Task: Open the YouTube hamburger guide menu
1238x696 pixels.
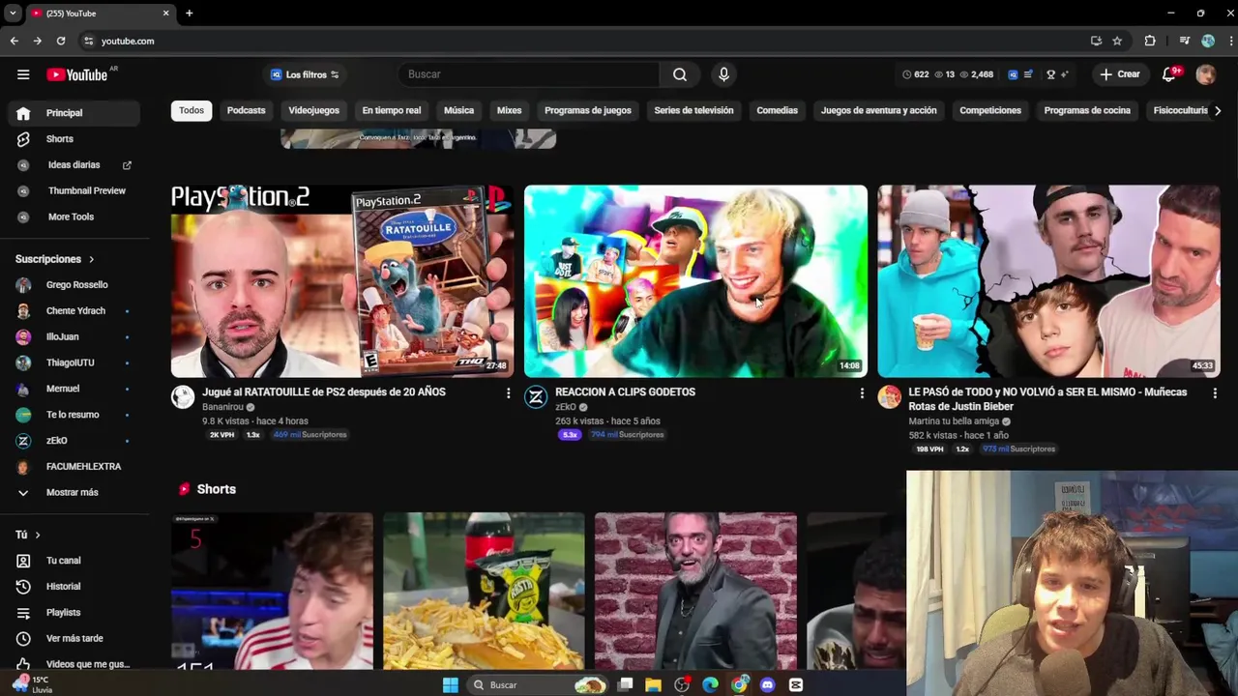Action: click(23, 74)
